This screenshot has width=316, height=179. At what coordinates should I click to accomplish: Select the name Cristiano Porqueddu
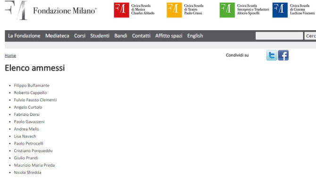click(x=33, y=151)
